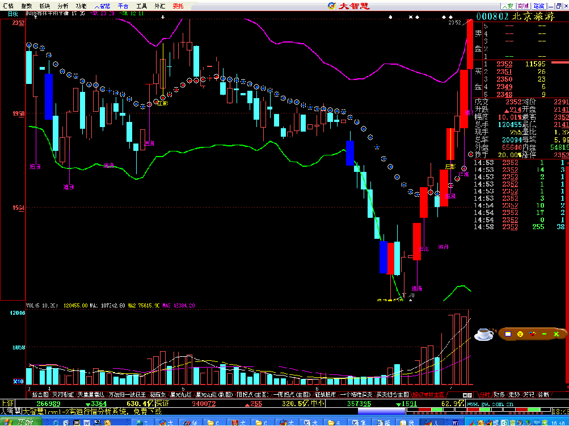The height and width of the screenshot is (426, 569).
Task: Close the floating toolbar with green X
Action: click(x=557, y=334)
